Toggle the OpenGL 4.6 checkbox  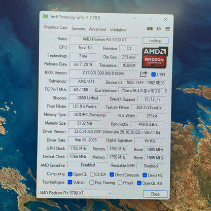pyautogui.click(x=139, y=183)
